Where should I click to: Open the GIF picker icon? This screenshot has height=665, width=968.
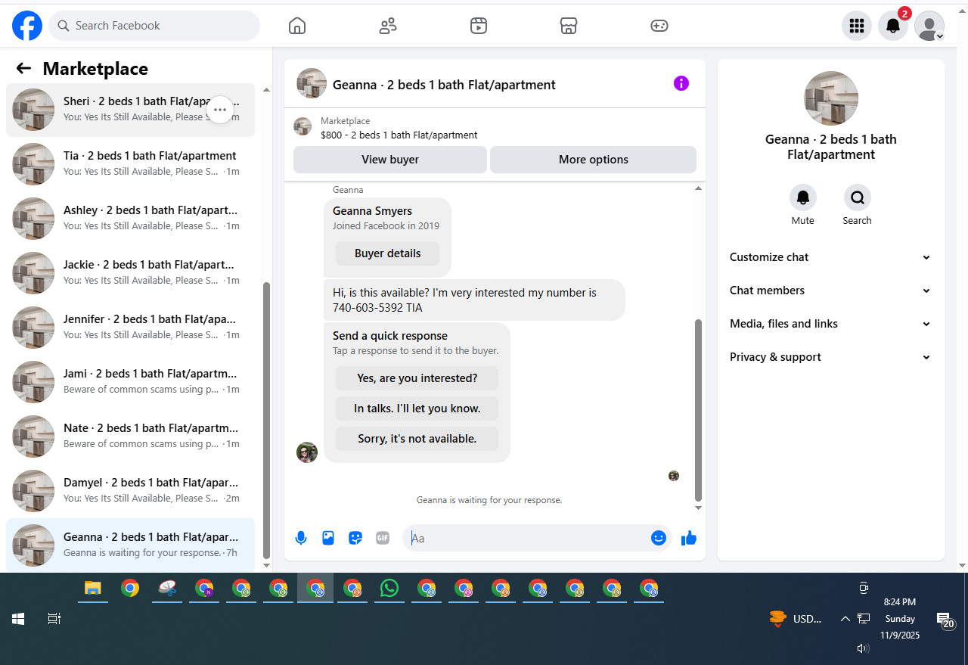pos(383,538)
